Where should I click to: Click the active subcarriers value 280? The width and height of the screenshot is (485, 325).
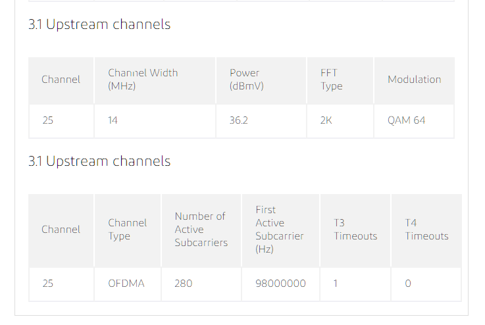184,284
